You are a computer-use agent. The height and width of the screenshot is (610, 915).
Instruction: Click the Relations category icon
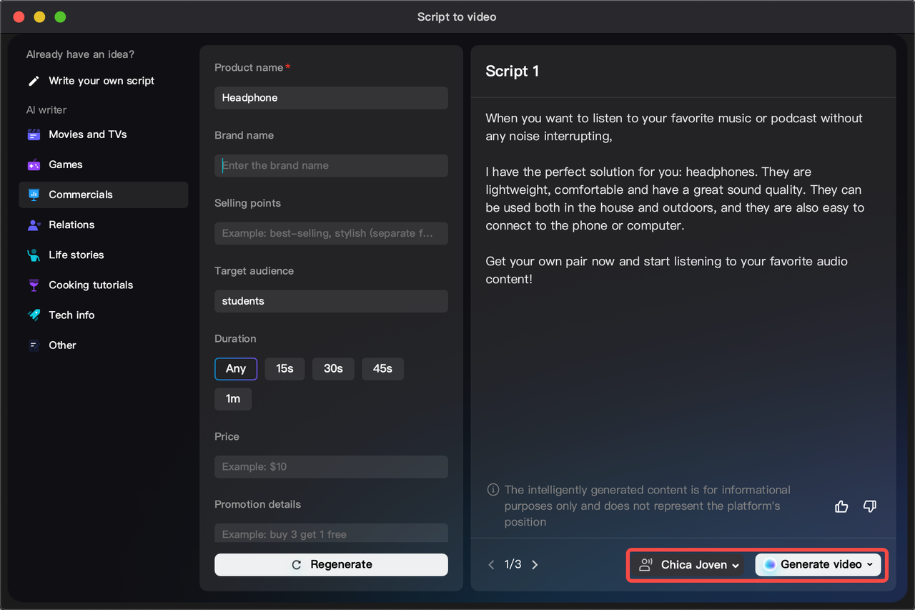pyautogui.click(x=34, y=225)
